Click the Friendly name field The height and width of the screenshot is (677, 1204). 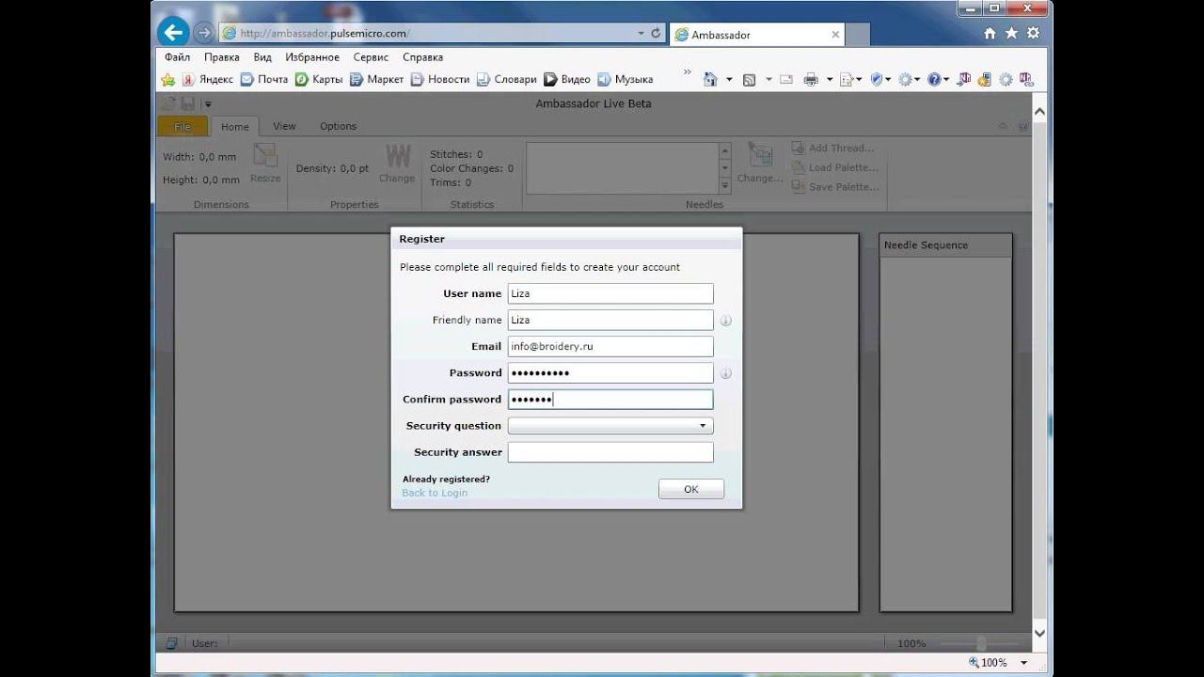click(x=610, y=320)
